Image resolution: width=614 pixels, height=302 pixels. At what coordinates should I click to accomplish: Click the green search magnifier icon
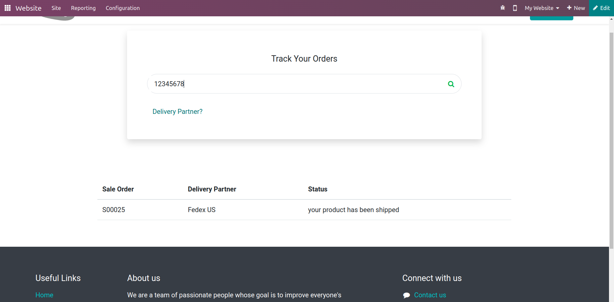pos(451,84)
